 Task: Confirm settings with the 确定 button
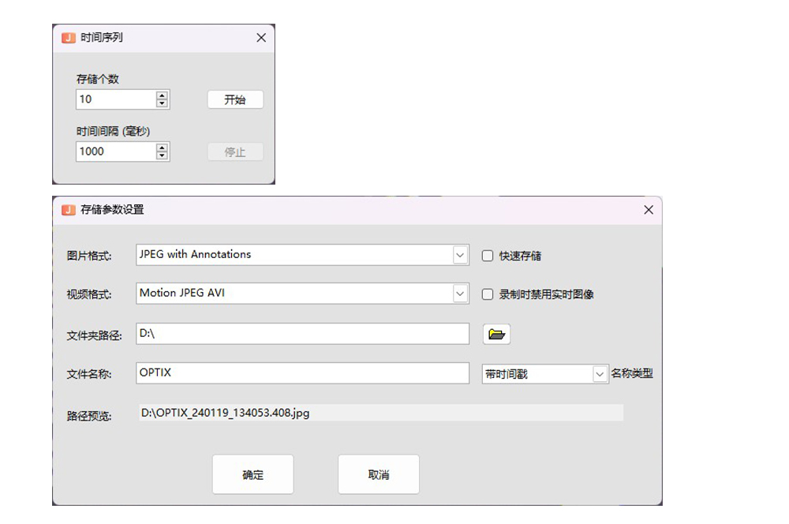[252, 474]
